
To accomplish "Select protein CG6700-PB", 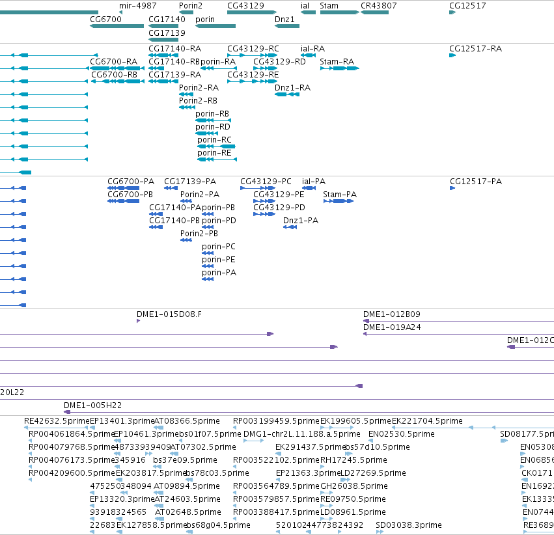I will (123, 201).
